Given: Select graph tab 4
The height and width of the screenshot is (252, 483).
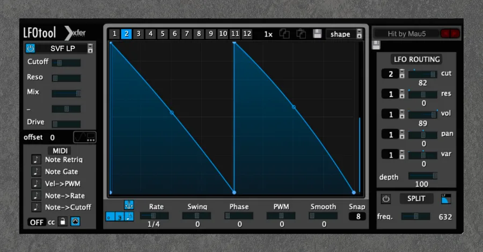Looking at the screenshot, I should point(150,34).
